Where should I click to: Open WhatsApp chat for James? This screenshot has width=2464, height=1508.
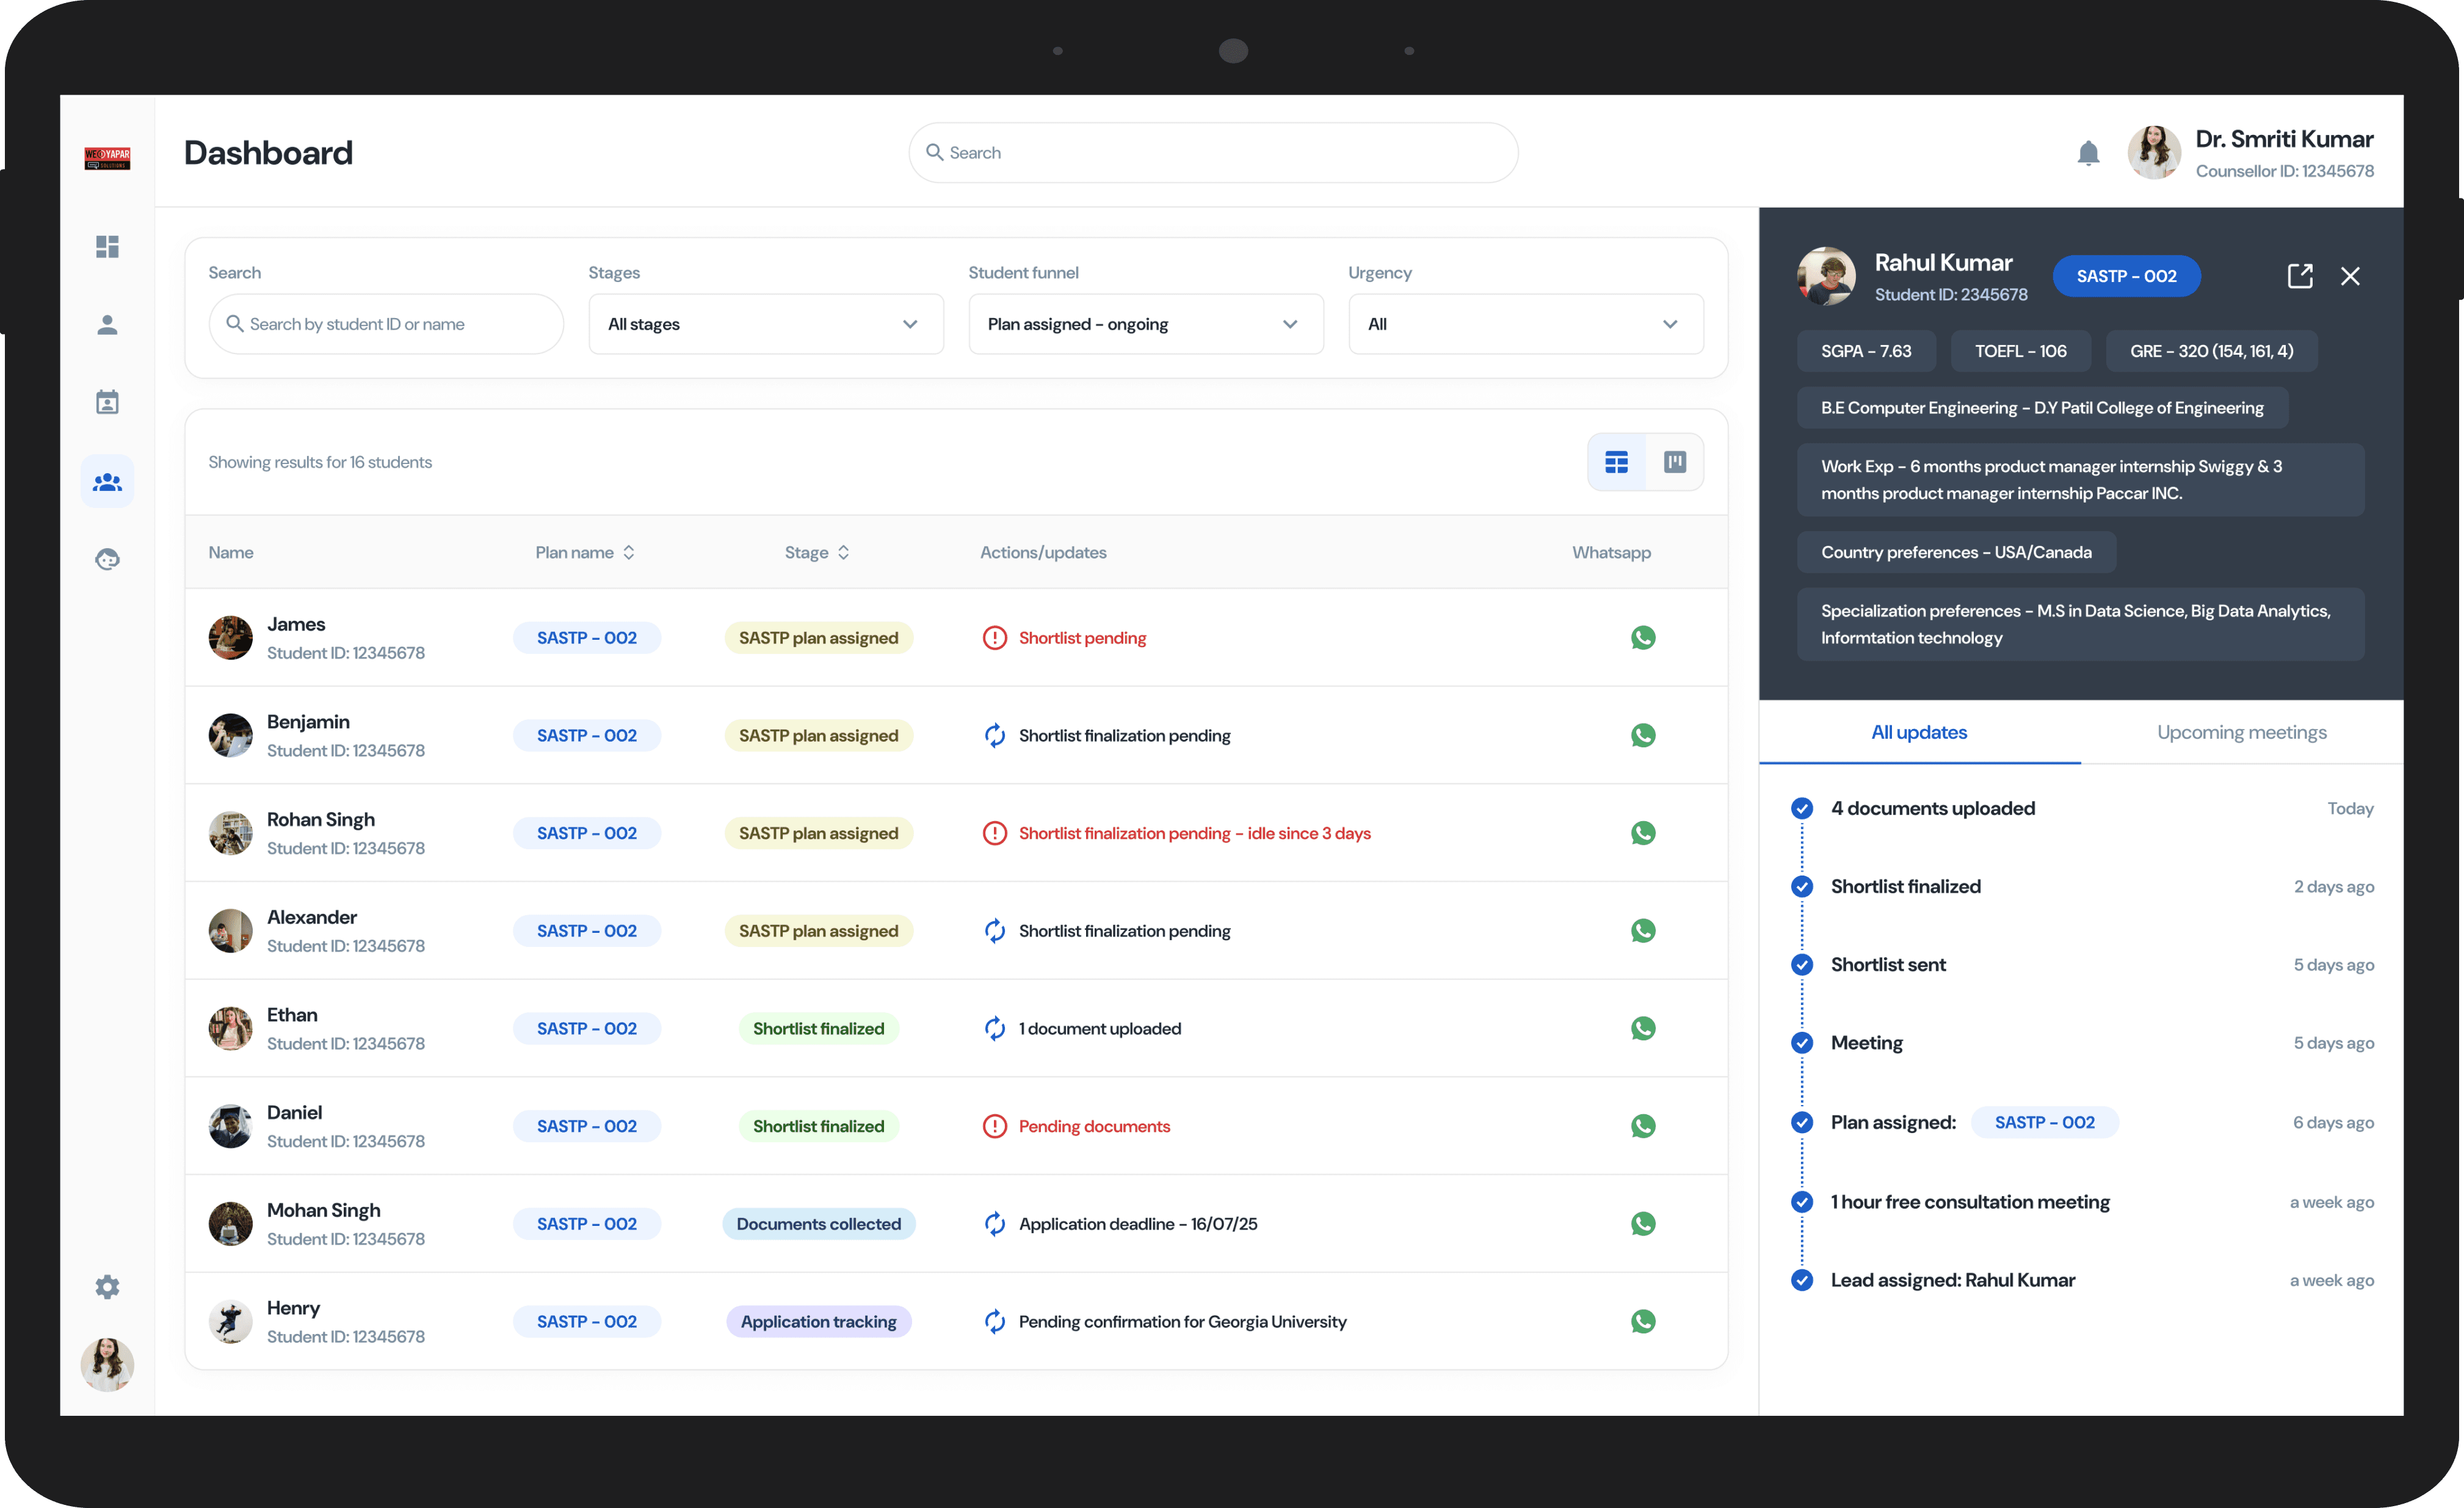click(1643, 638)
